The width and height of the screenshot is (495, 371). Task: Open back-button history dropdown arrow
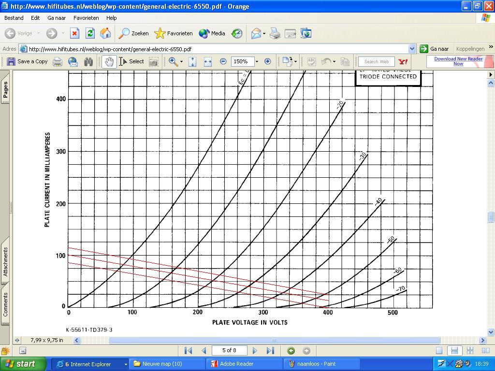39,33
